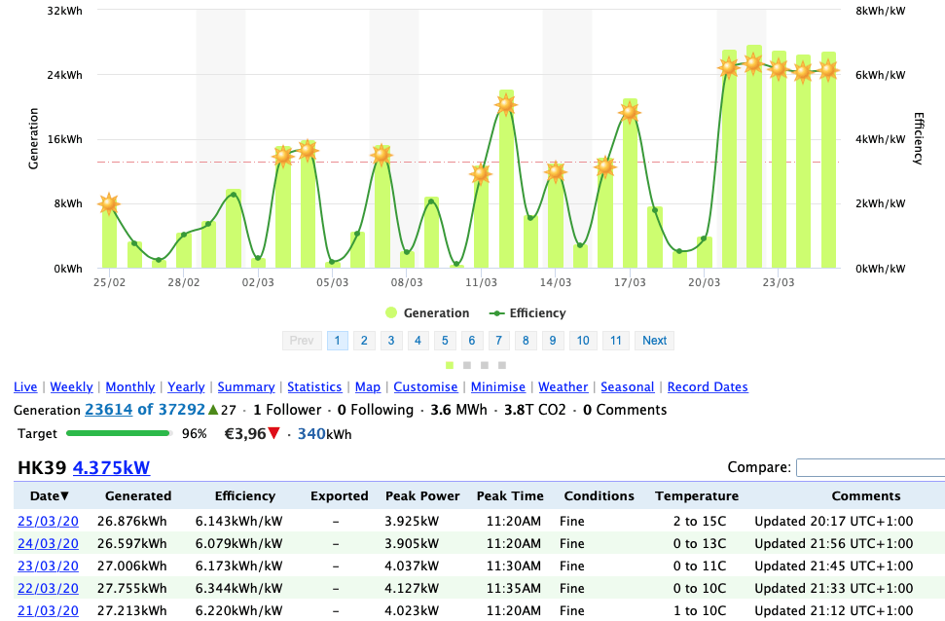Click the green Target progress bar
Screen dimensions: 945x621
119,433
